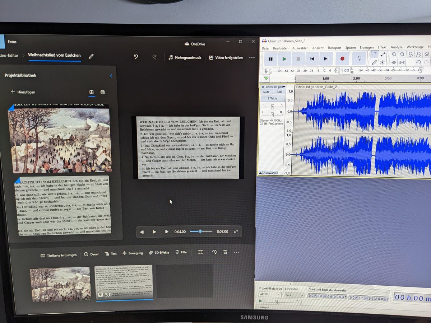Adjust the track gain slider

[x=273, y=107]
